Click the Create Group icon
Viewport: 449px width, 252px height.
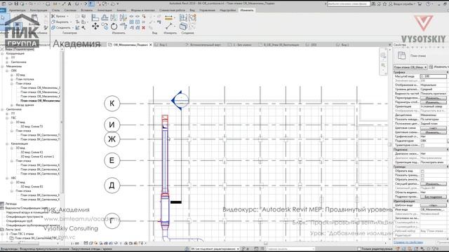tap(192, 17)
